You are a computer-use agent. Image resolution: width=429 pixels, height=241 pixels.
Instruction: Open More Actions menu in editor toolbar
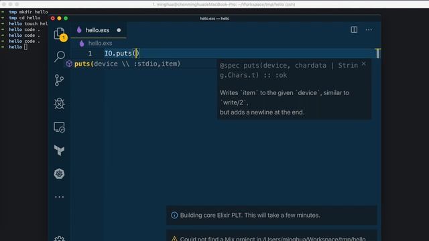pyautogui.click(x=369, y=29)
